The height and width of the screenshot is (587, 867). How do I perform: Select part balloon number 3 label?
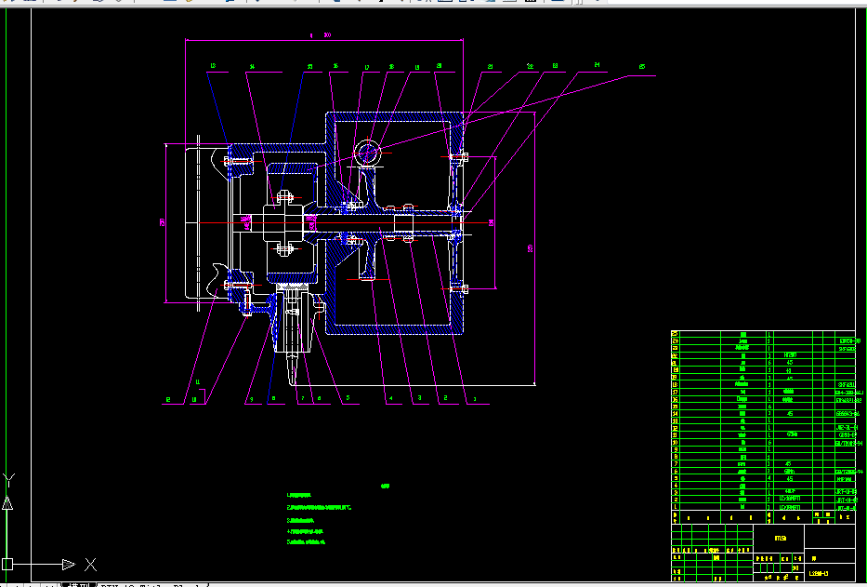click(420, 397)
